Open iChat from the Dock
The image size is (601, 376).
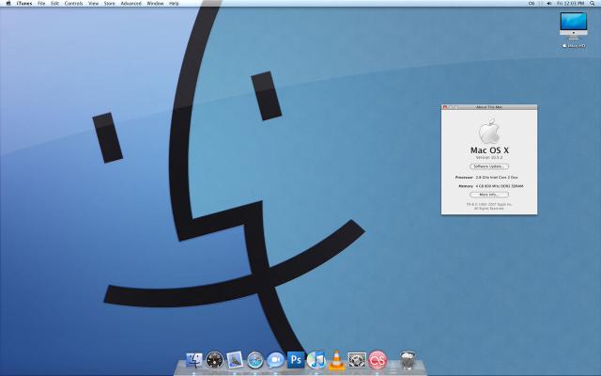tap(275, 360)
